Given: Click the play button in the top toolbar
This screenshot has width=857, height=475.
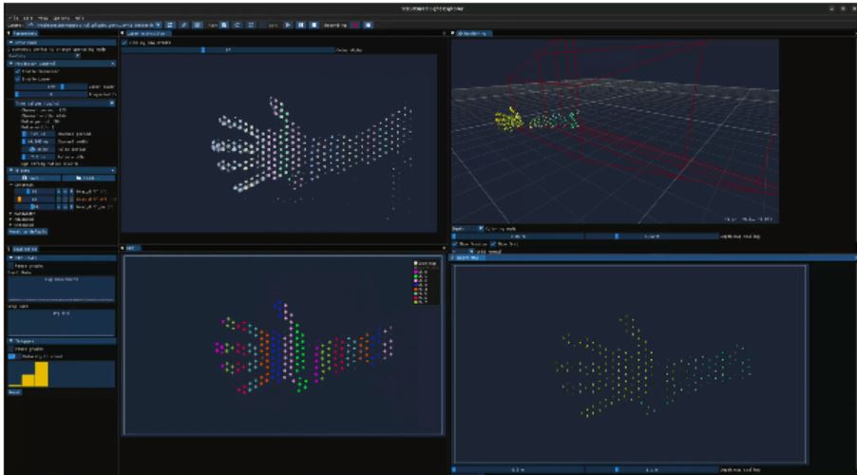Looking at the screenshot, I should point(289,24).
